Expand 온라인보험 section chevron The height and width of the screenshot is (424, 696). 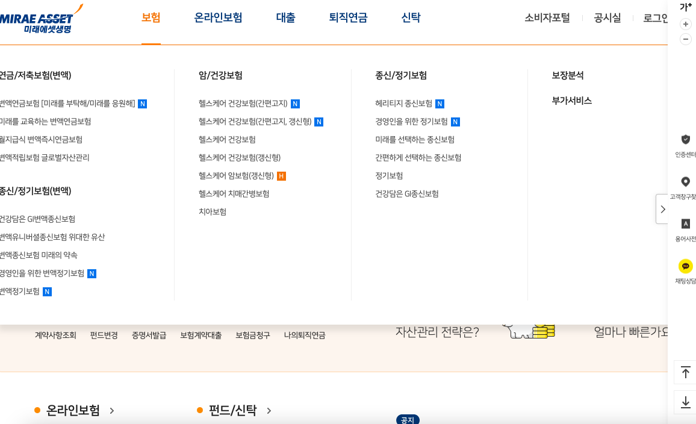112,411
